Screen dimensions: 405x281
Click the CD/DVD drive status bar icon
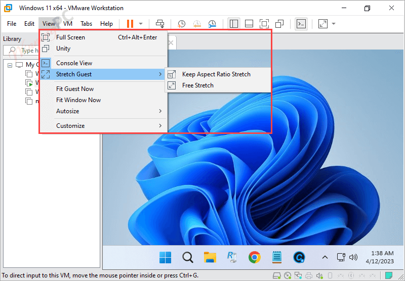tap(288, 275)
